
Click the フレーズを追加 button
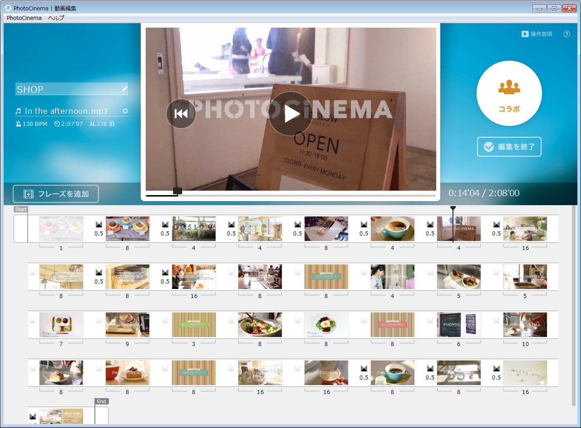pyautogui.click(x=56, y=194)
